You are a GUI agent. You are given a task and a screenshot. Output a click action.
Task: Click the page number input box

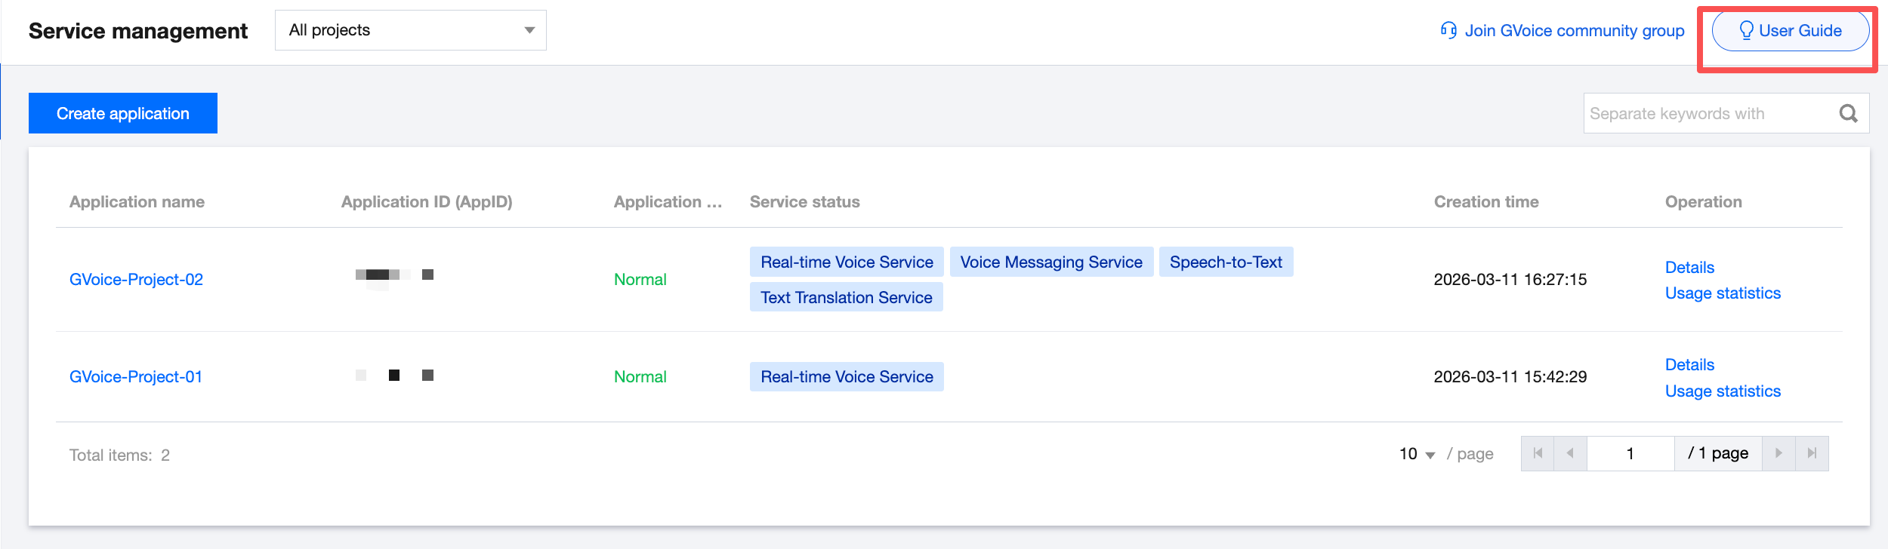(1630, 453)
